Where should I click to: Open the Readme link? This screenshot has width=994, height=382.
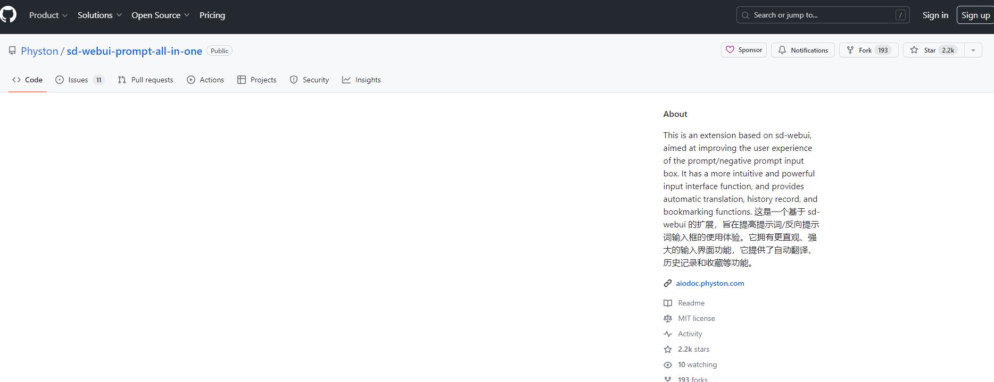coord(691,303)
